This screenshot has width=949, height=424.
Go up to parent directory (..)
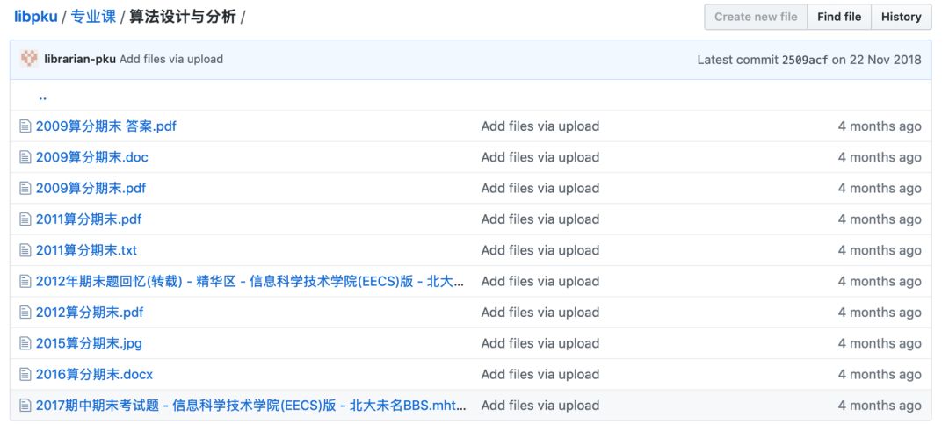coord(42,96)
